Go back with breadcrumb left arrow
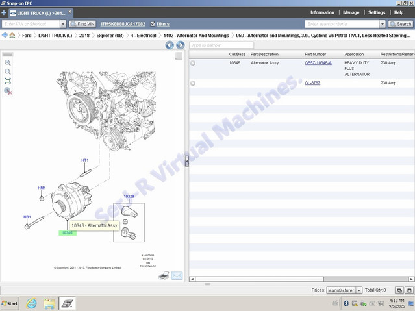This screenshot has width=415, height=311. pyautogui.click(x=5, y=35)
